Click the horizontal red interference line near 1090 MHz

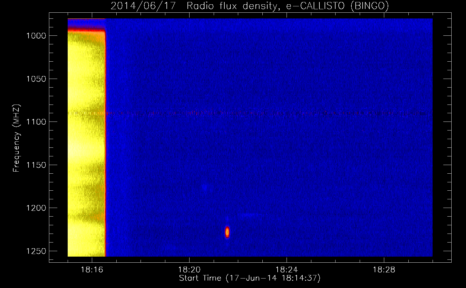250,113
